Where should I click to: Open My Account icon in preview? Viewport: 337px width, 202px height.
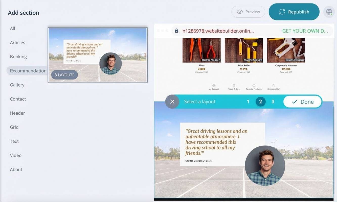tap(214, 86)
